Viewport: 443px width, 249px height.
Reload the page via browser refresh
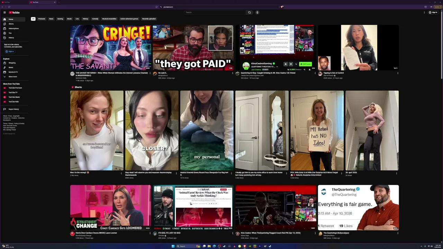[x=9, y=7]
